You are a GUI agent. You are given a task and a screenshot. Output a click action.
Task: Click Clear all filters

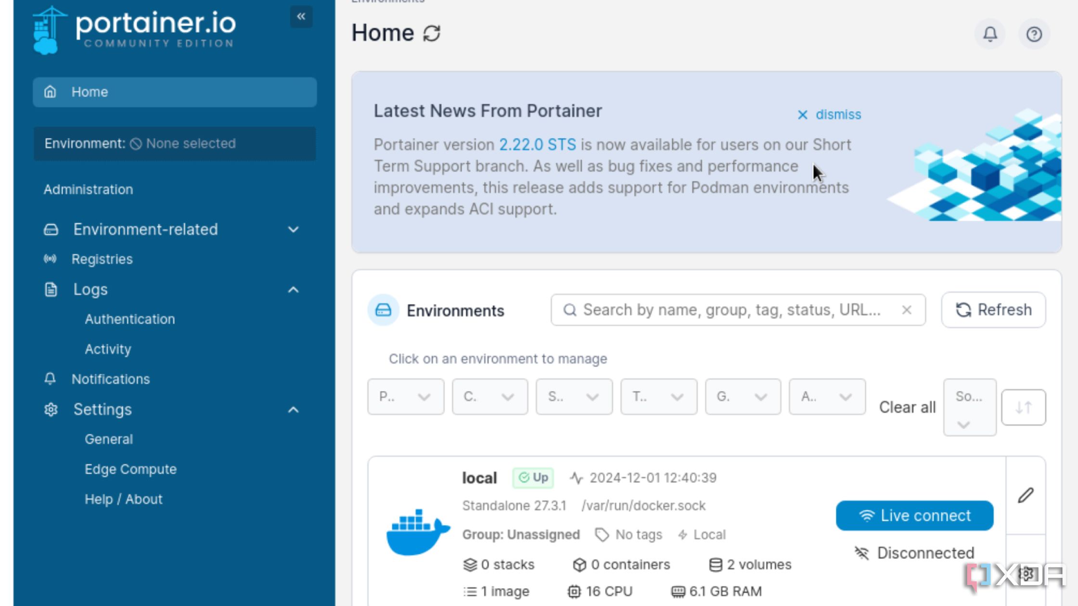tap(907, 407)
